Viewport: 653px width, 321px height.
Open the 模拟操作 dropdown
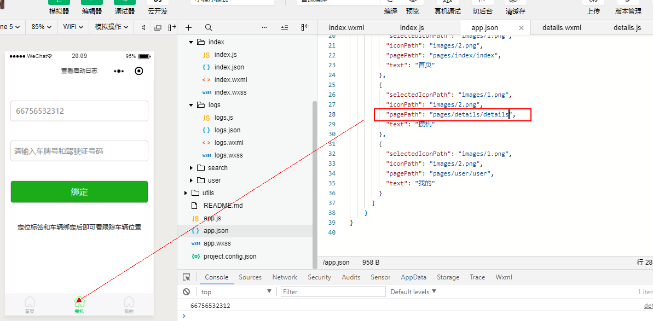111,27
